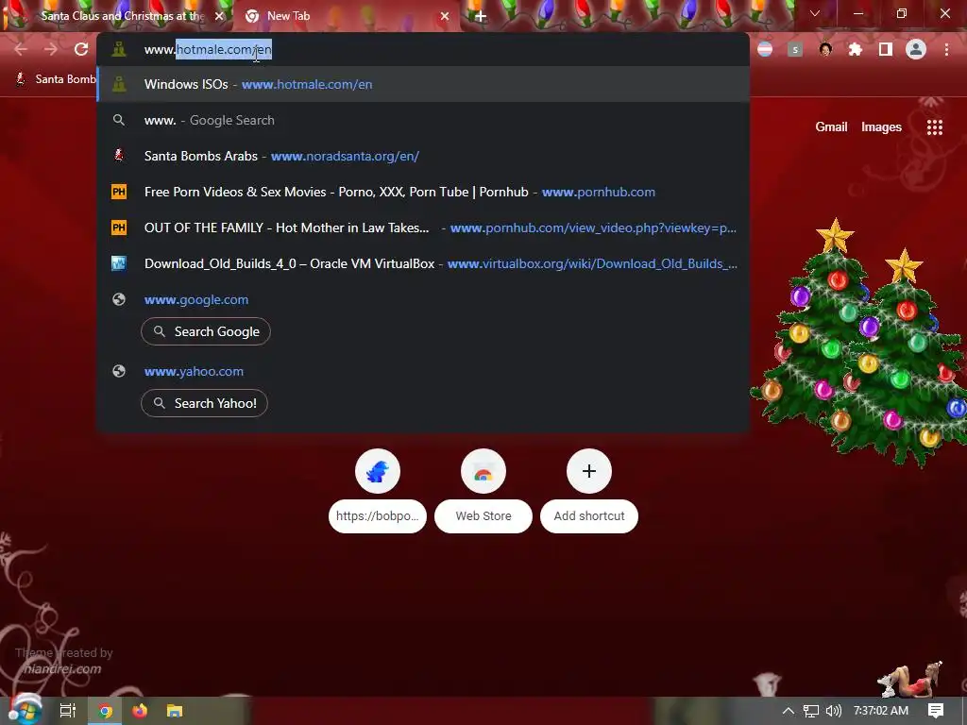967x725 pixels.
Task: Open the volume speaker tray icon
Action: (x=833, y=711)
